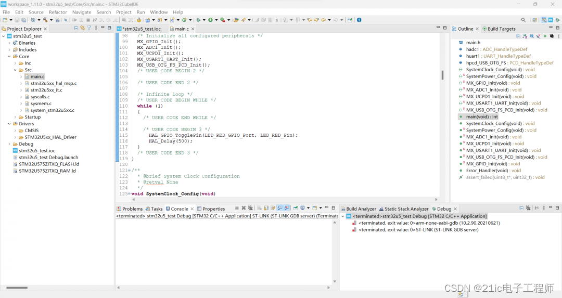Open the Refactor menu
This screenshot has width=562, height=298.
(58, 12)
